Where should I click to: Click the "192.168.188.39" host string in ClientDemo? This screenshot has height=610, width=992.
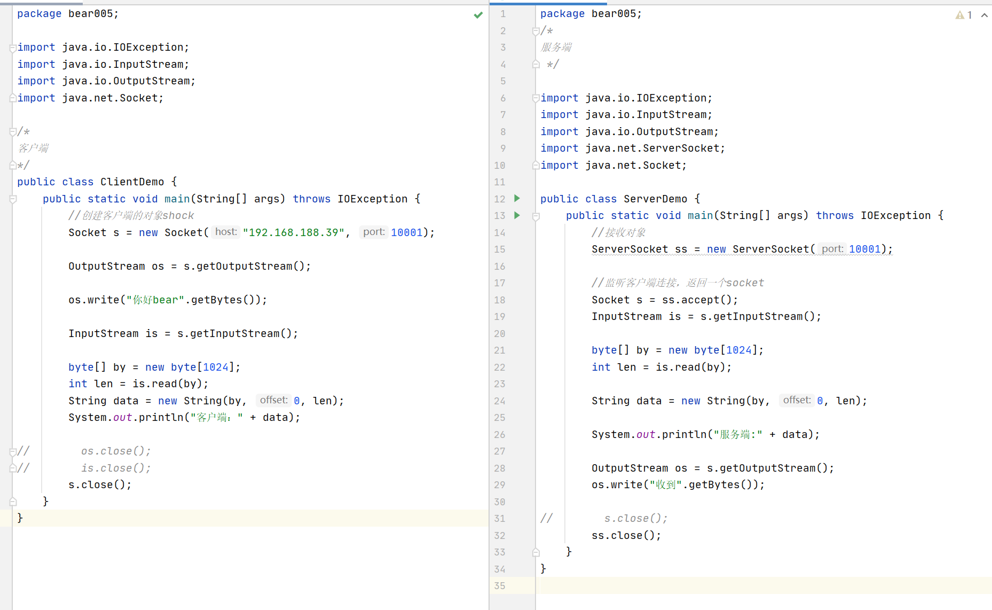293,232
